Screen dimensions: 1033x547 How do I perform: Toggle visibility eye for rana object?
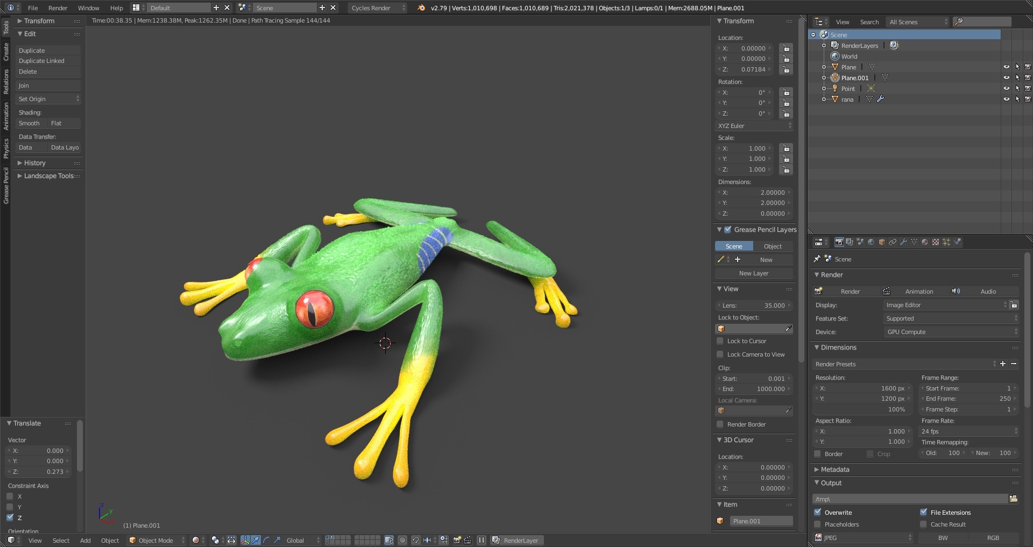1006,100
